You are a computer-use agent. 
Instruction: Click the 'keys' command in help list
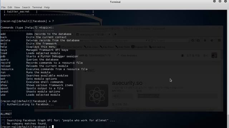click(4, 50)
